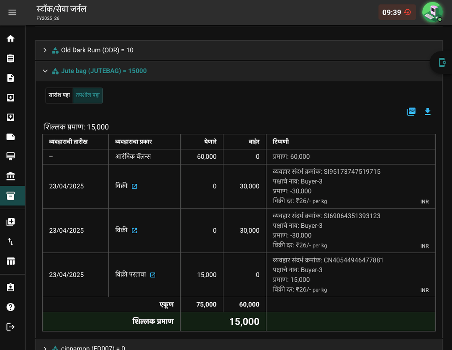Go to Home in the sidebar
Image resolution: width=452 pixels, height=350 pixels.
click(10, 39)
